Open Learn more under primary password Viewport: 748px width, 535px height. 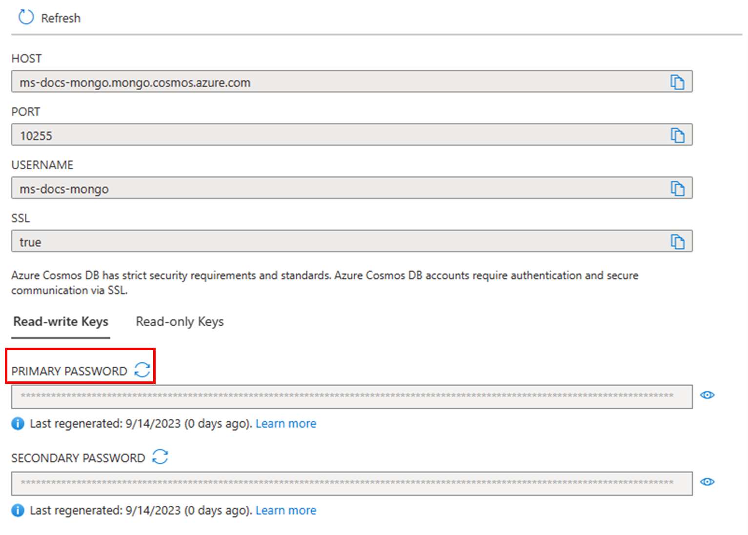pyautogui.click(x=286, y=424)
